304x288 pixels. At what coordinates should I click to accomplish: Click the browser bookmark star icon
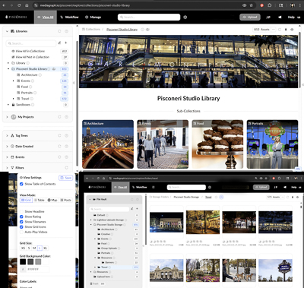[252, 5]
